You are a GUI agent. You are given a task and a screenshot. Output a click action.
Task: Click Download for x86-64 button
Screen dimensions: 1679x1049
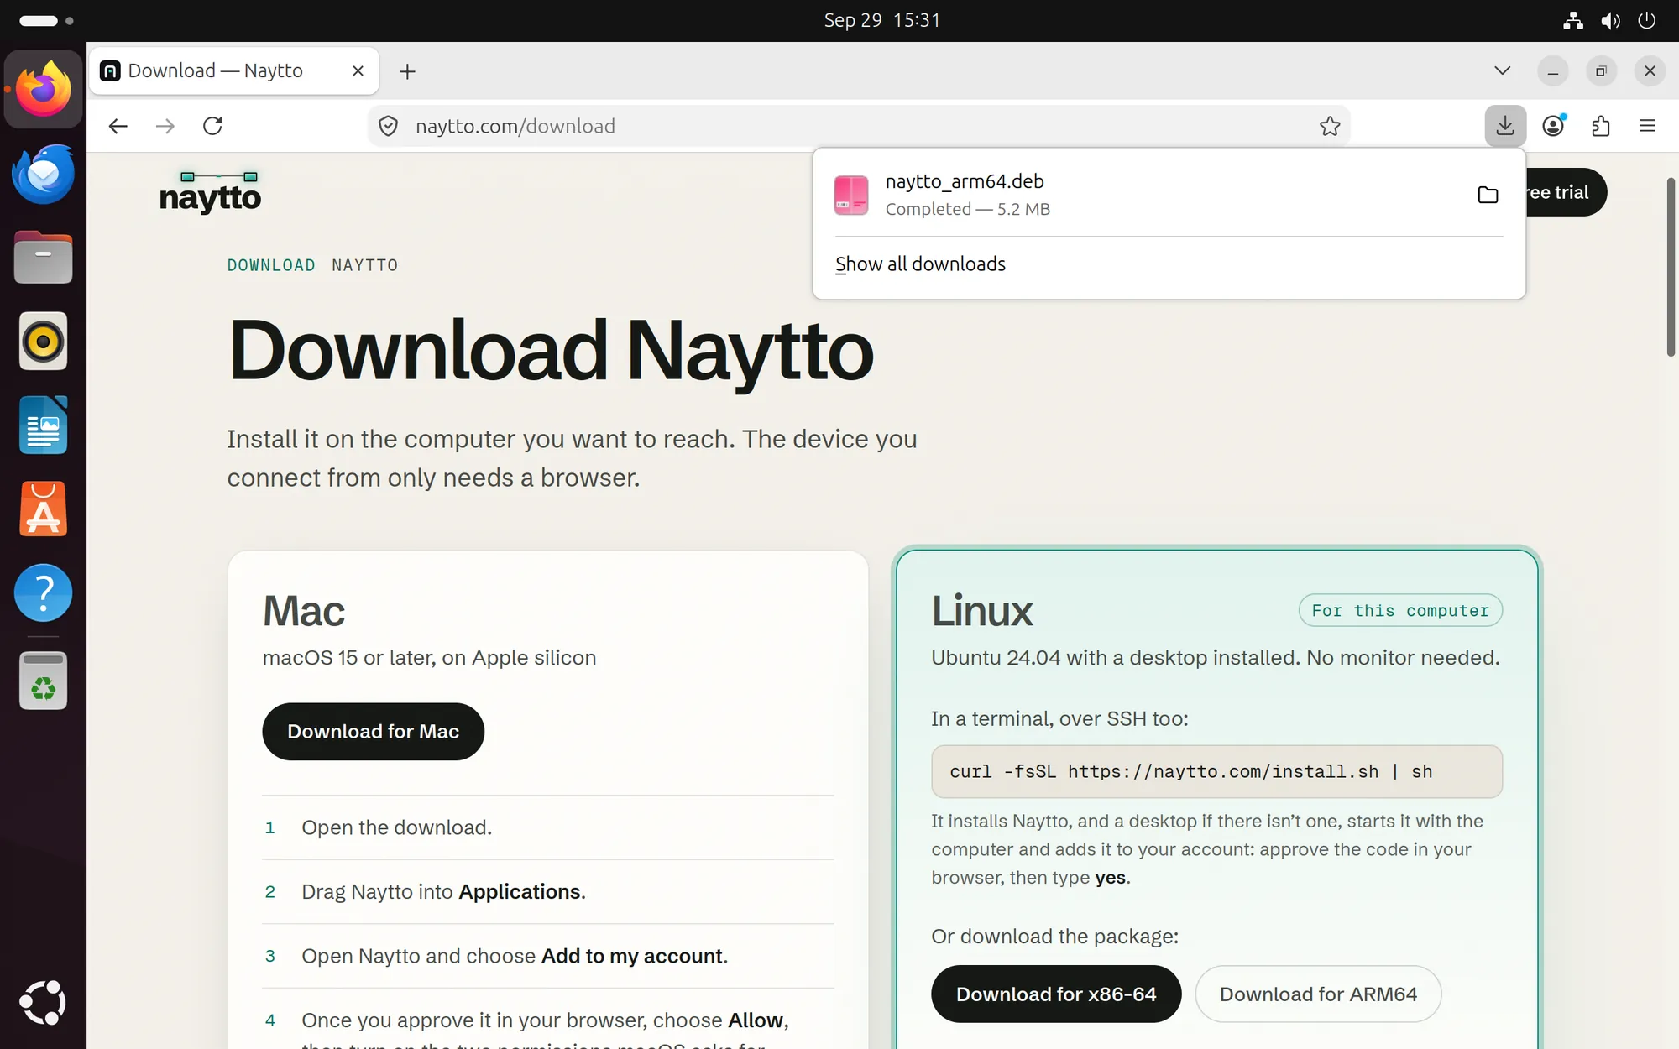tap(1056, 994)
